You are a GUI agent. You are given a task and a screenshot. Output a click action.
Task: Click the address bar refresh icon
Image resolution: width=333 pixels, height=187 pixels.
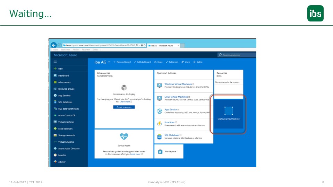pyautogui.click(x=145, y=45)
